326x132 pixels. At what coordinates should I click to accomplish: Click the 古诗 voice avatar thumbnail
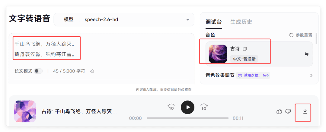point(218,54)
